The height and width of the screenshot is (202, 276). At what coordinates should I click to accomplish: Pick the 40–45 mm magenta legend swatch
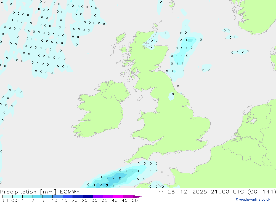[x=118, y=196]
